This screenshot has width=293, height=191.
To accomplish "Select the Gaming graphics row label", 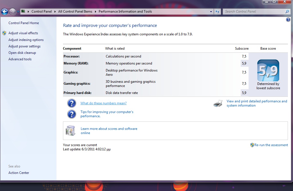I will pos(77,84).
